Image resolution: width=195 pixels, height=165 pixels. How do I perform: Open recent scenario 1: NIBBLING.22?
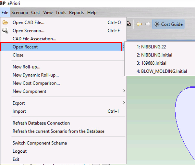160,47
